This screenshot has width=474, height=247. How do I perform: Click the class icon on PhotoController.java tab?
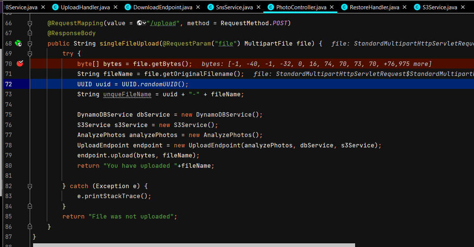coord(270,7)
